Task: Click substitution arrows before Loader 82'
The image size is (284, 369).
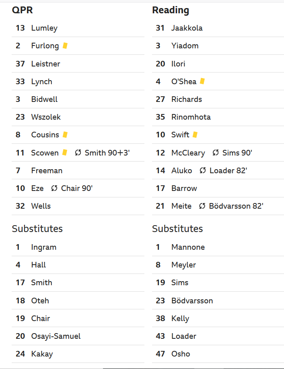Action: coord(203,170)
